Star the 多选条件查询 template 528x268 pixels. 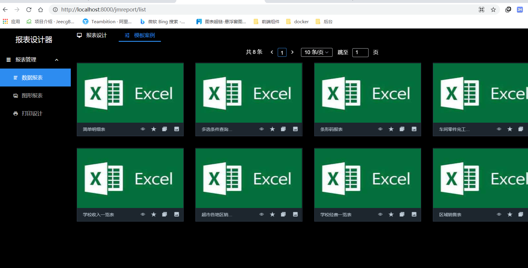272,129
